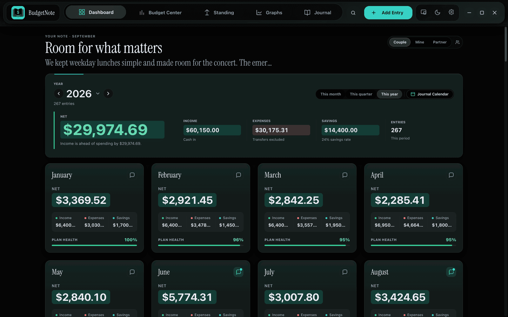Select the Mine view toggle
This screenshot has width=508, height=317.
pos(420,42)
